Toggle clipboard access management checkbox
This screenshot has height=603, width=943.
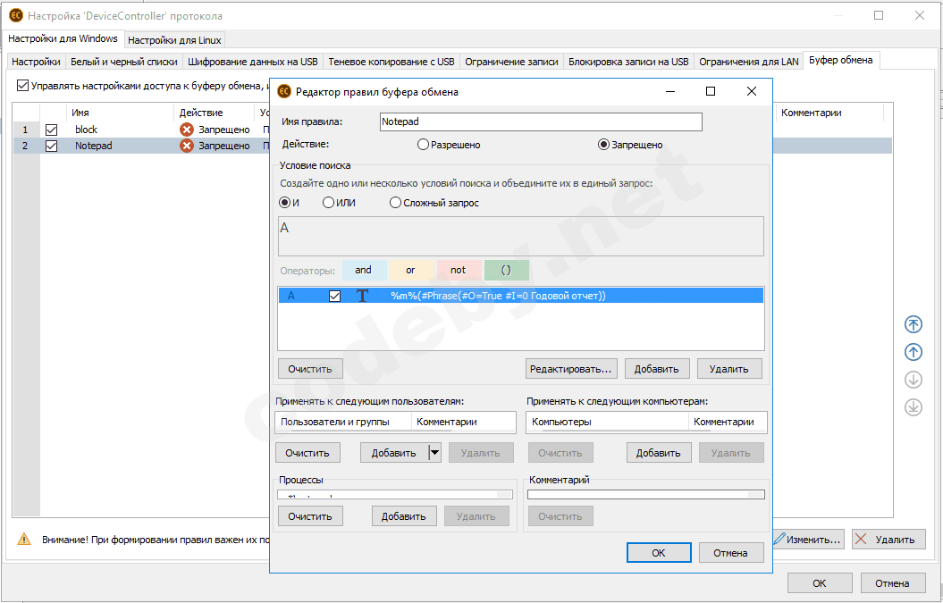point(23,86)
